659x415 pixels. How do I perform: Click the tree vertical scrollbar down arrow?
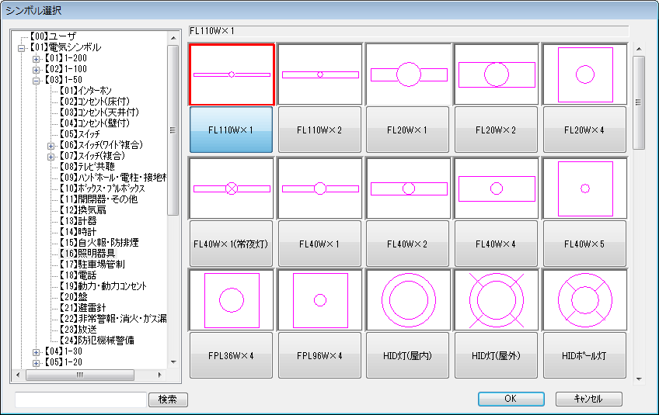173,362
